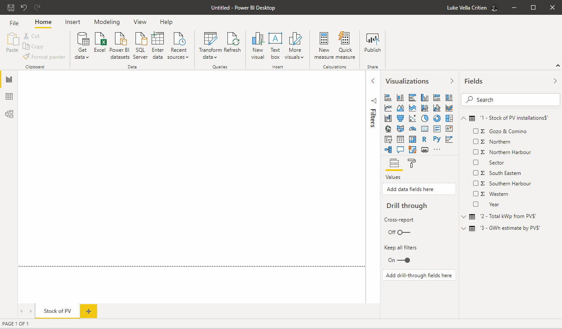Turn off Keep all filters switch
The image size is (562, 329).
(x=403, y=260)
